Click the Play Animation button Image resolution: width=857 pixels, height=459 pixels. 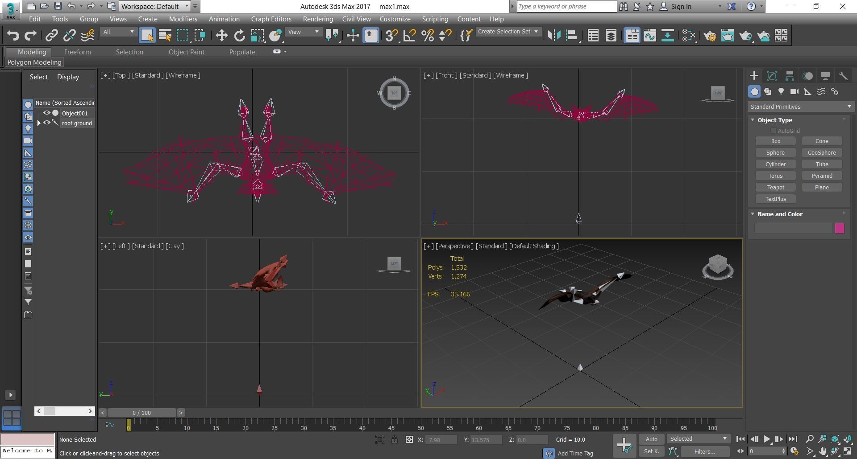pos(766,439)
